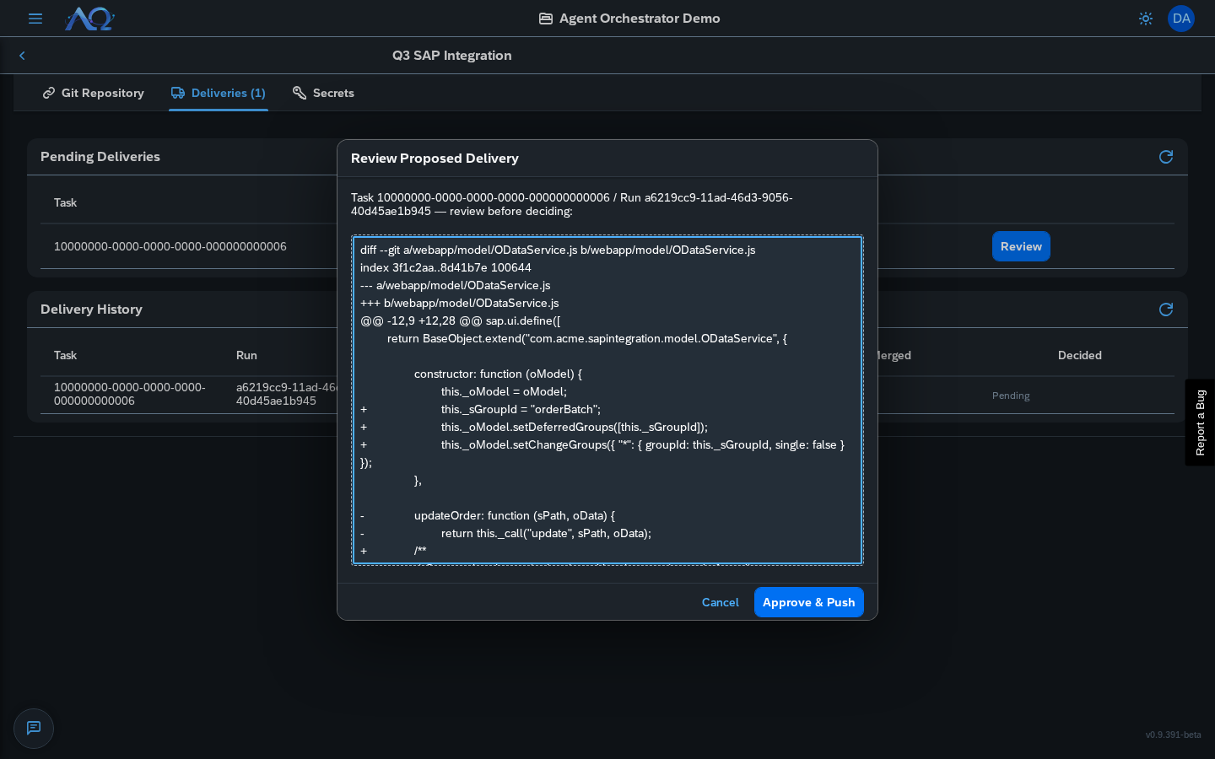Click the Pending Deliveries section title
Image resolution: width=1215 pixels, height=759 pixels.
point(100,157)
